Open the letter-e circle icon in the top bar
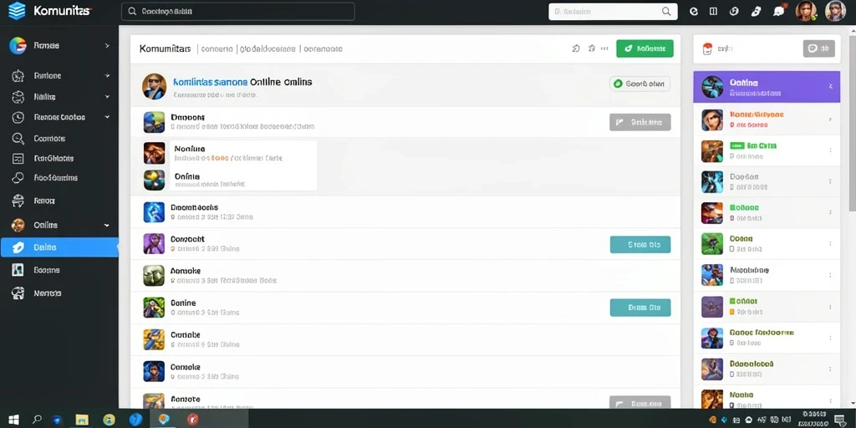Viewport: 856px width, 428px height. click(x=694, y=11)
